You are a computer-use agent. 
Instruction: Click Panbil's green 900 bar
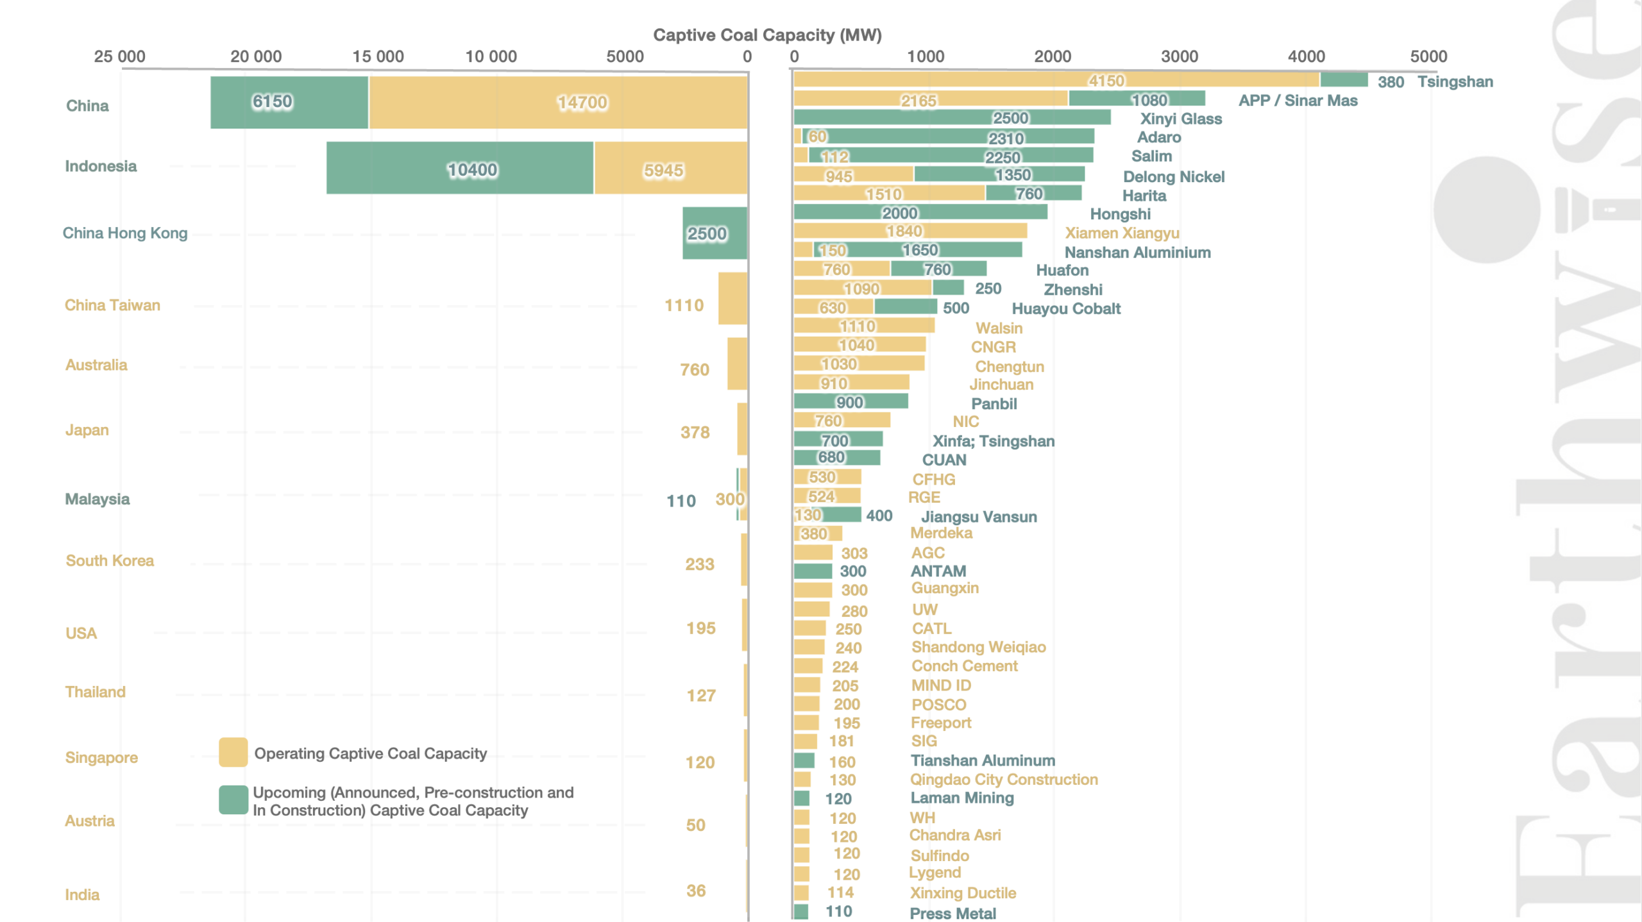coord(851,401)
